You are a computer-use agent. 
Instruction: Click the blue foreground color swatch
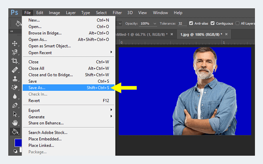(x=18, y=143)
